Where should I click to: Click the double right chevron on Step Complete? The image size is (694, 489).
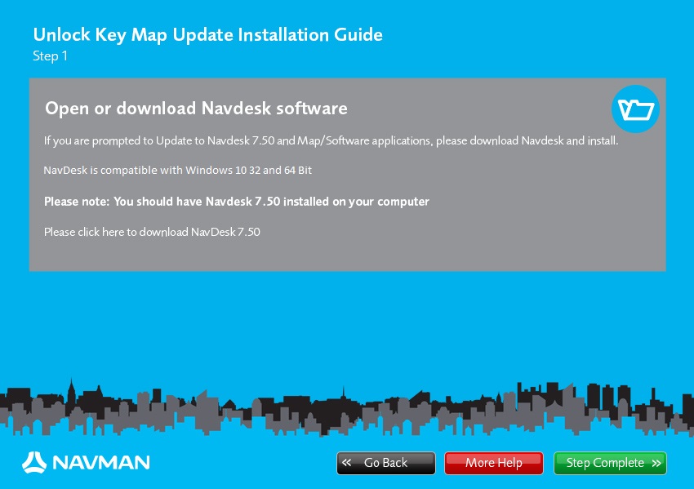[656, 463]
